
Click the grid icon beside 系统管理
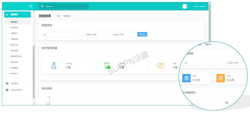pos(7,83)
